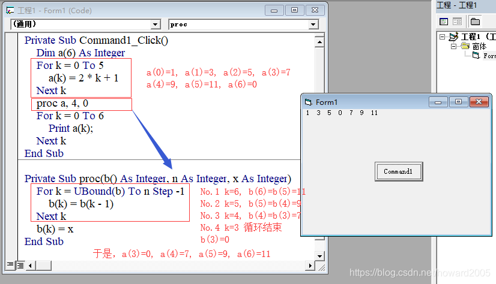Click the horizontal scroll right arrow
The width and height of the screenshot is (496, 284).
pyautogui.click(x=310, y=265)
